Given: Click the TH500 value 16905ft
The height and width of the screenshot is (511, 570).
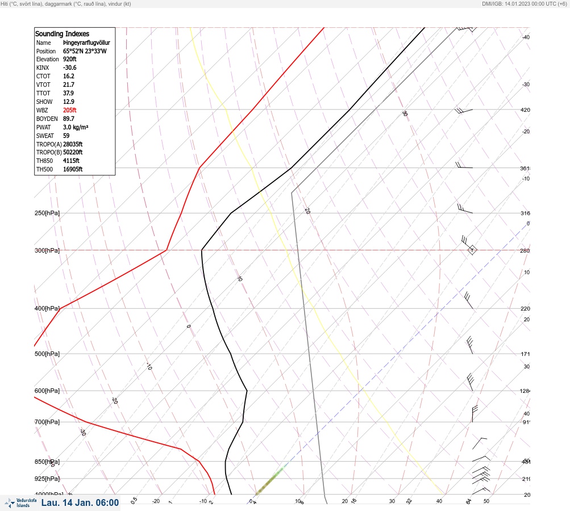Looking at the screenshot, I should pyautogui.click(x=73, y=169).
